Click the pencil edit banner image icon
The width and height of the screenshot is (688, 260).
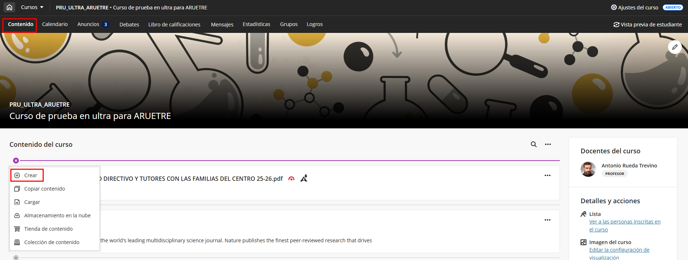[675, 47]
